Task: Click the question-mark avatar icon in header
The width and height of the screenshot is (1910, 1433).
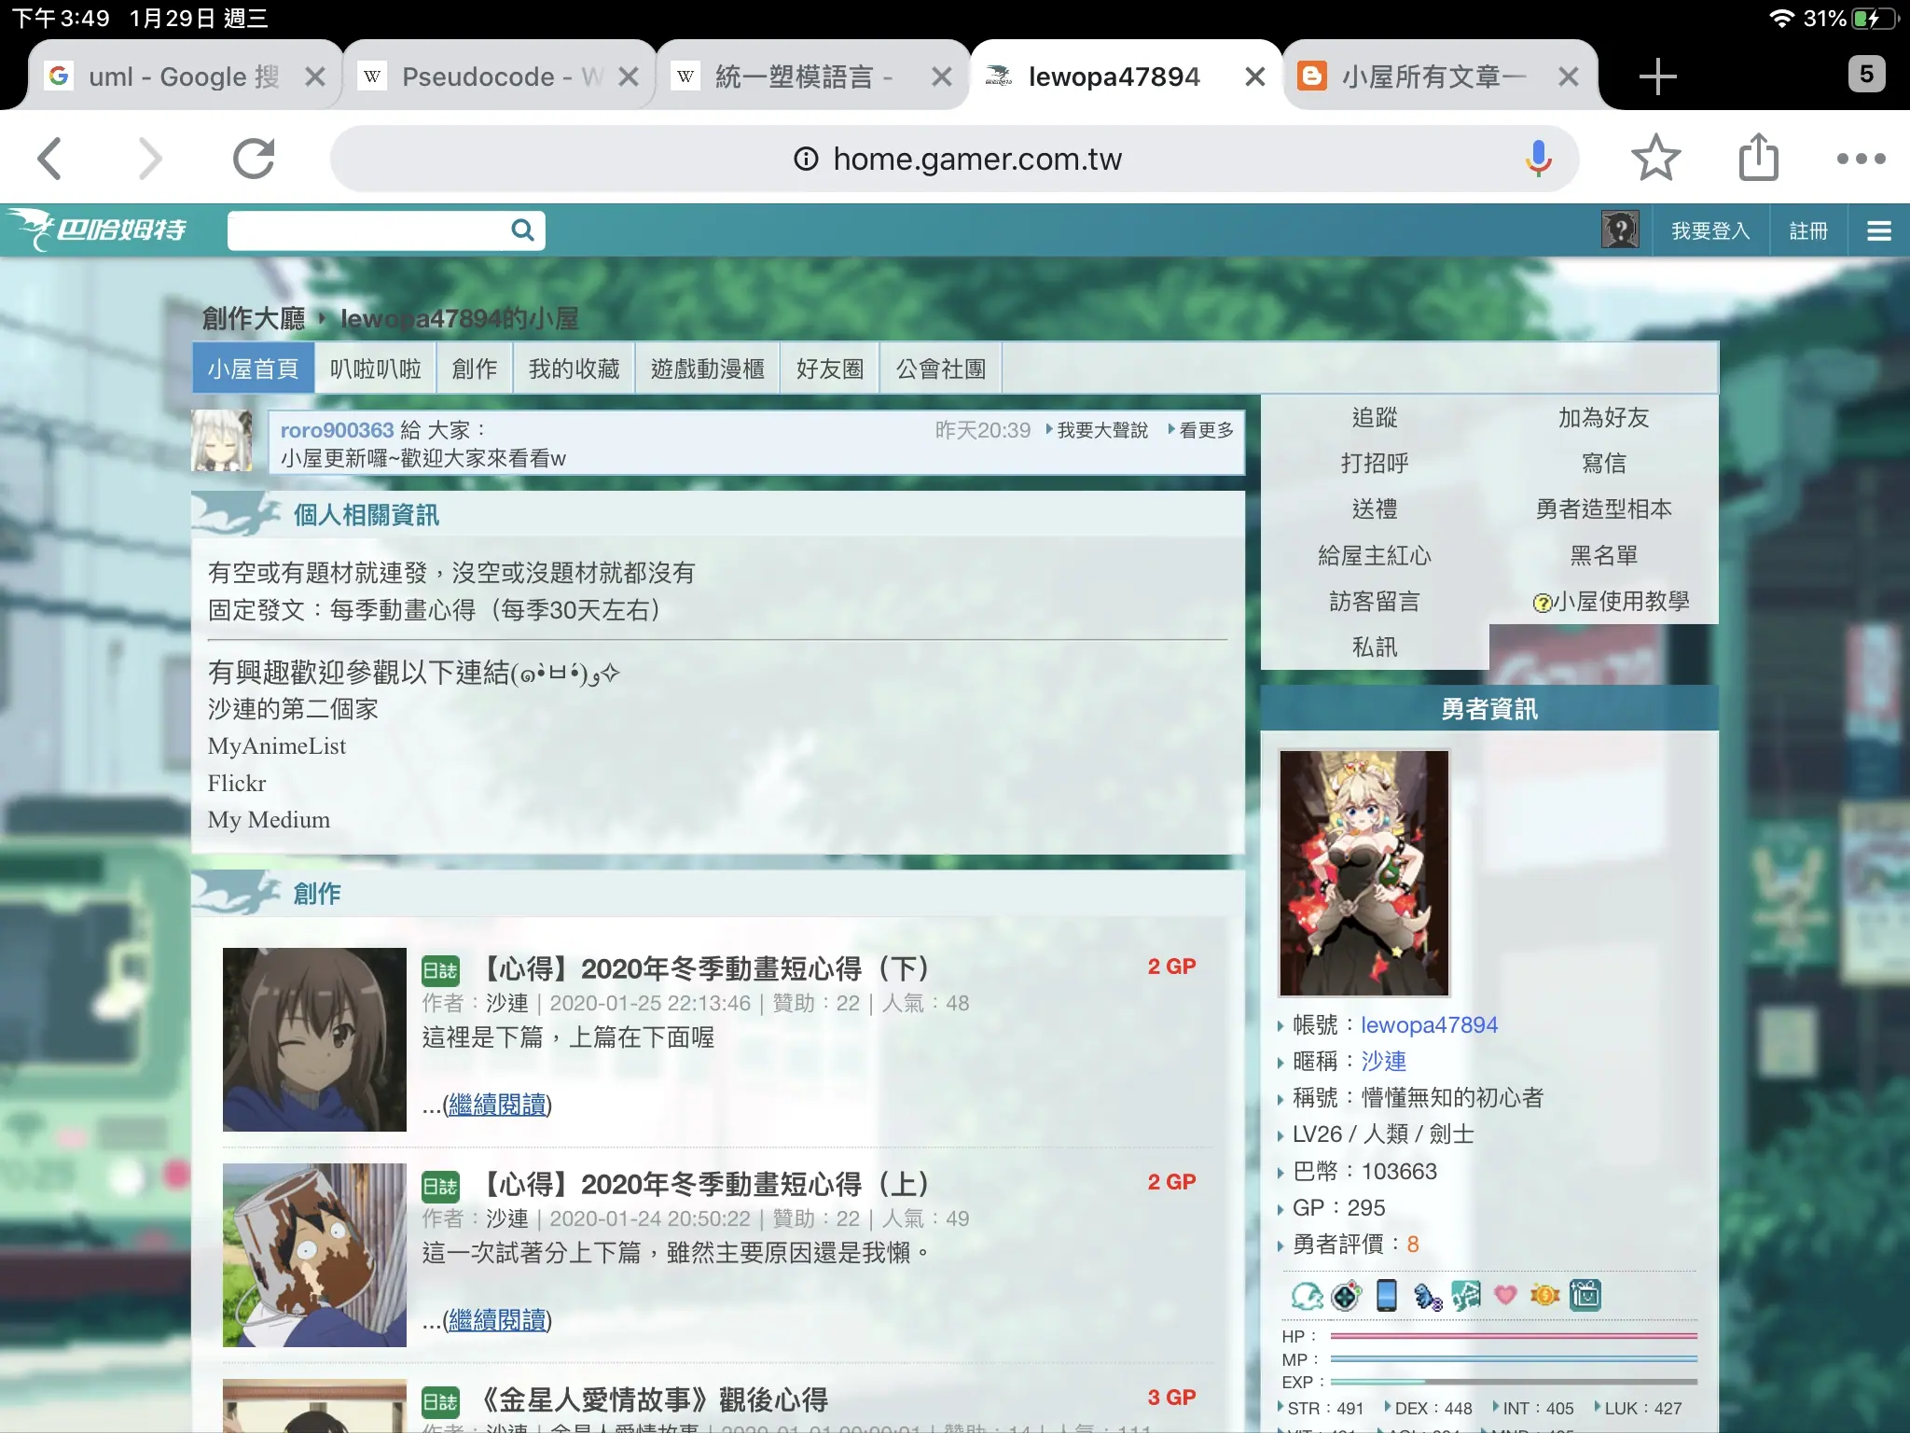Action: pyautogui.click(x=1621, y=230)
